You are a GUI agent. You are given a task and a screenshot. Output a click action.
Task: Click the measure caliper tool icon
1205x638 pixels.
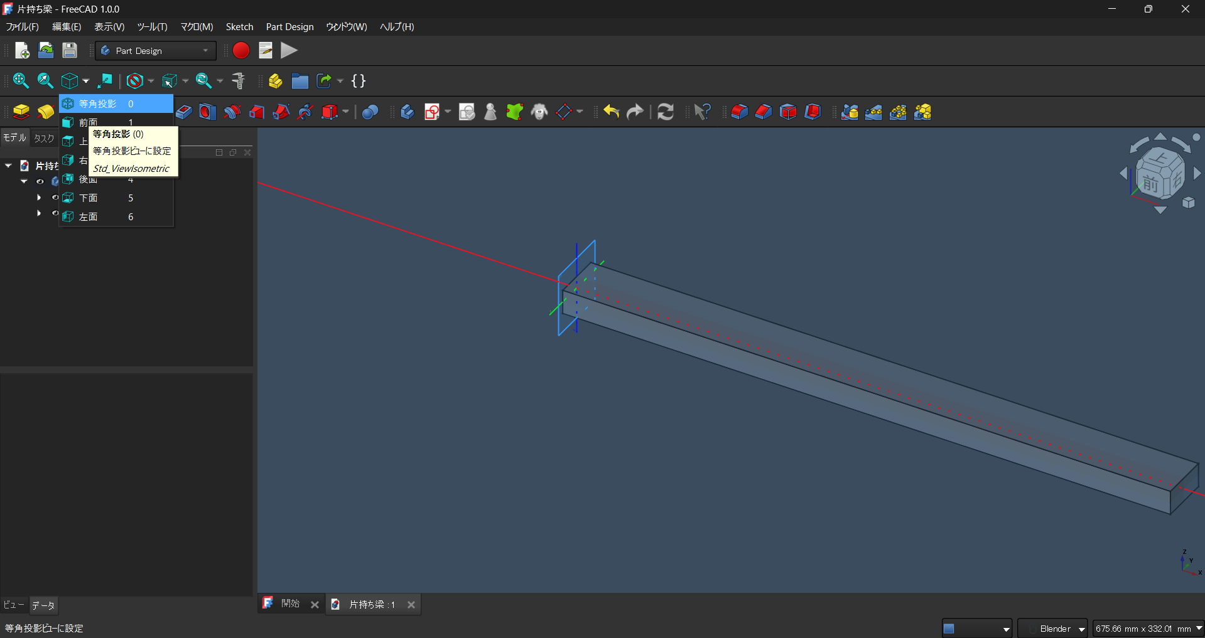239,80
